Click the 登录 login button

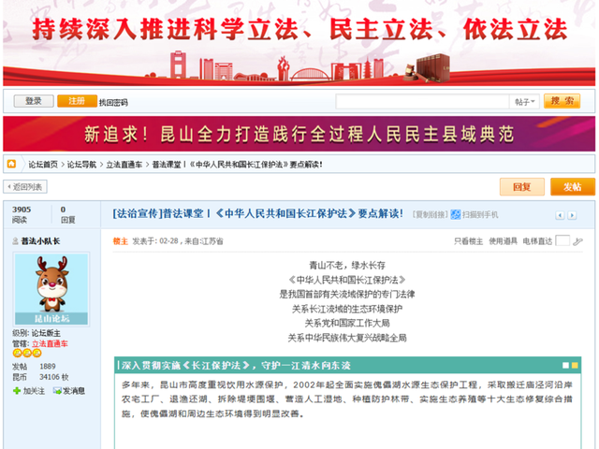pyautogui.click(x=34, y=101)
